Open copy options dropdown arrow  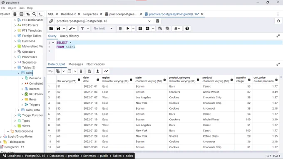coord(64,71)
